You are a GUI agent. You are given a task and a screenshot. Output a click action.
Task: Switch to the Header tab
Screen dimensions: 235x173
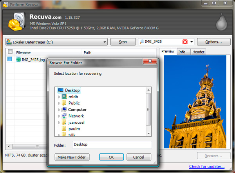(x=198, y=52)
